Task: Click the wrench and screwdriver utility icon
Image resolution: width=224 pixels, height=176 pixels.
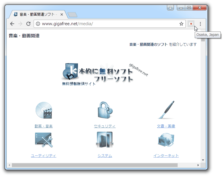Action: pos(44,140)
